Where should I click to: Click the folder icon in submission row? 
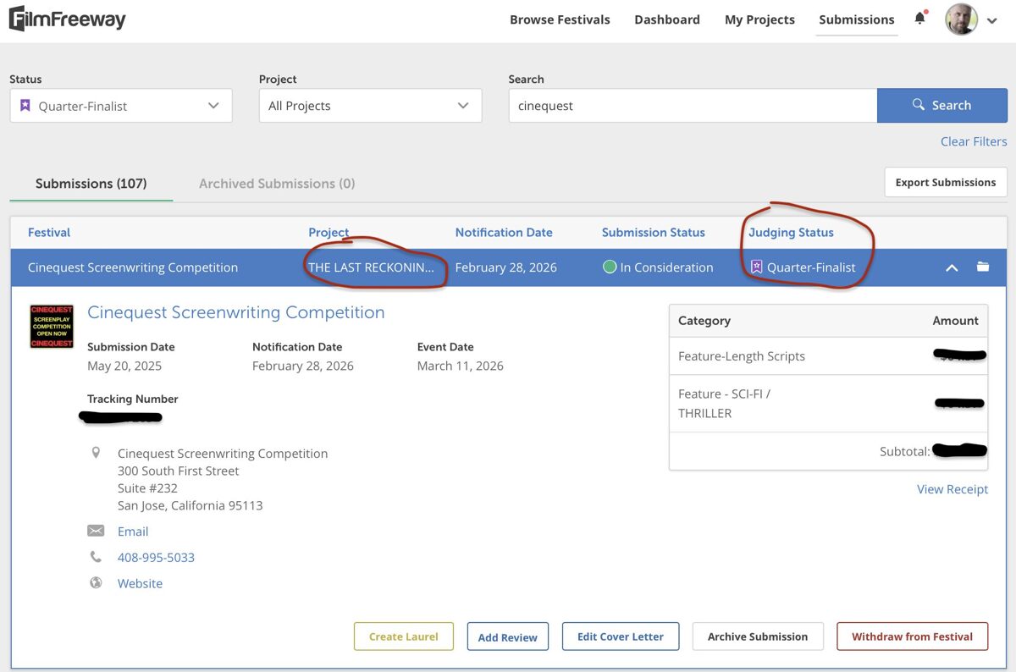pyautogui.click(x=982, y=267)
